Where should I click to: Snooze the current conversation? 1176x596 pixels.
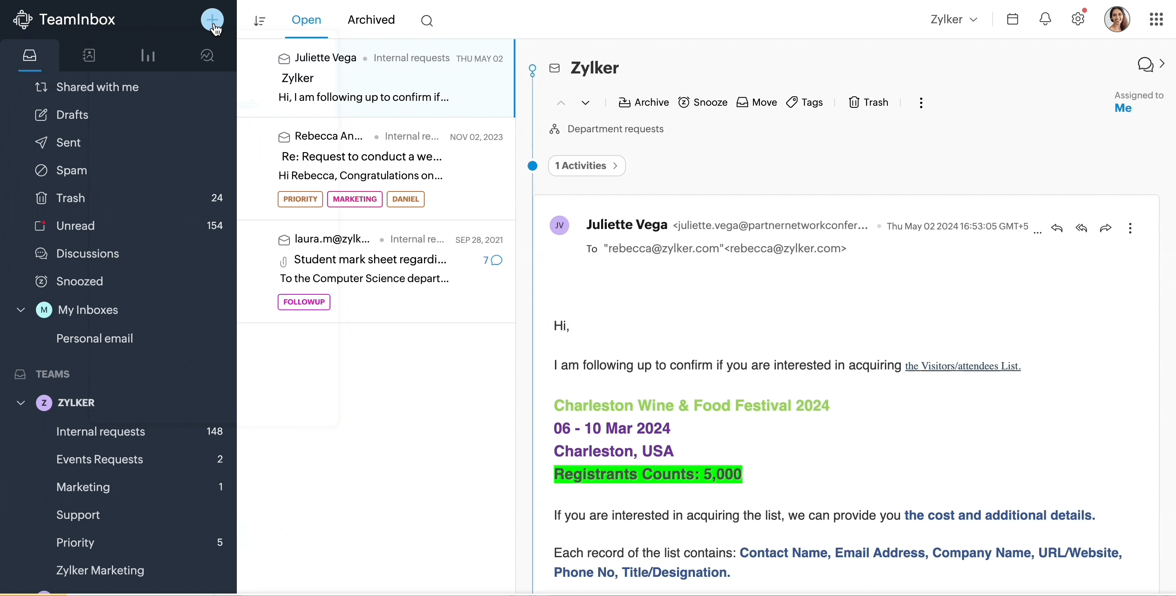[x=703, y=103]
